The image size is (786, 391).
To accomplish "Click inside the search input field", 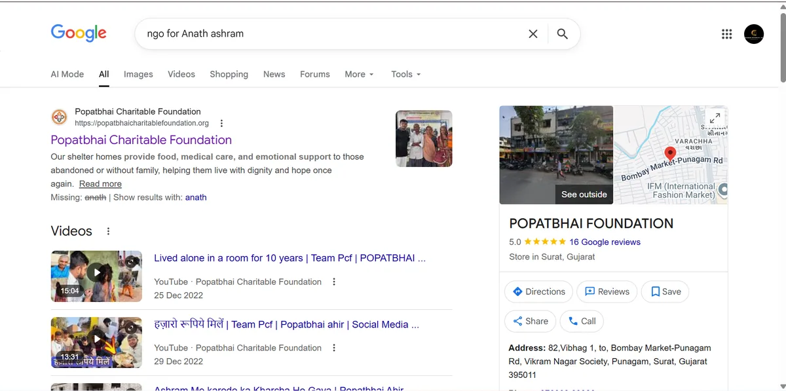I will (x=334, y=34).
